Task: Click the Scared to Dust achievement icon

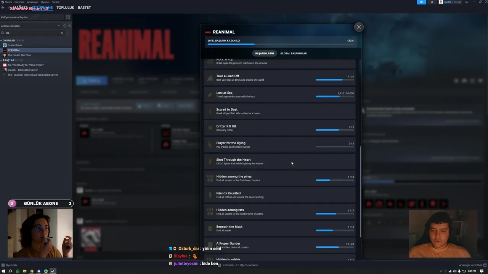Action: [x=210, y=111]
